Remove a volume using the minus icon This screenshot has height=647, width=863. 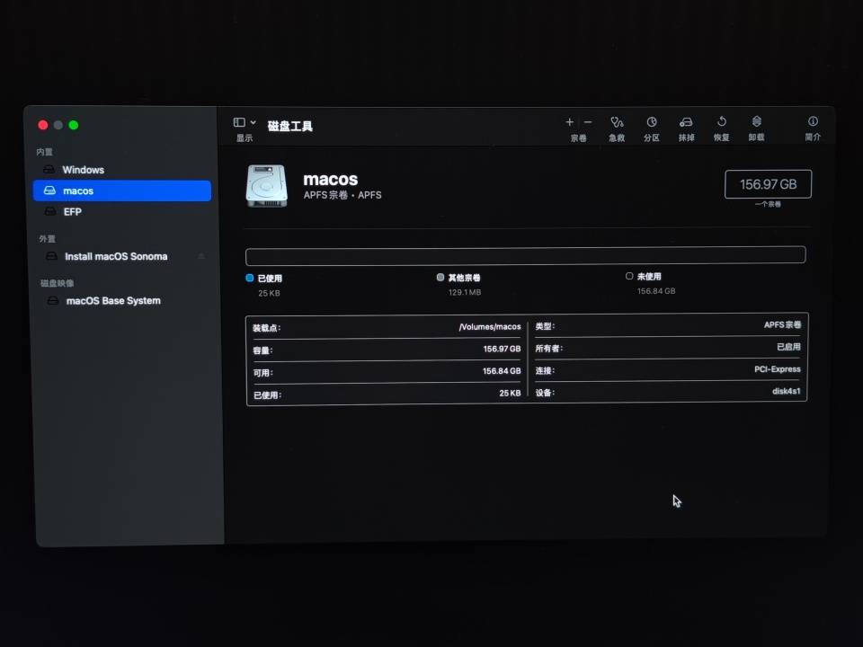(587, 121)
